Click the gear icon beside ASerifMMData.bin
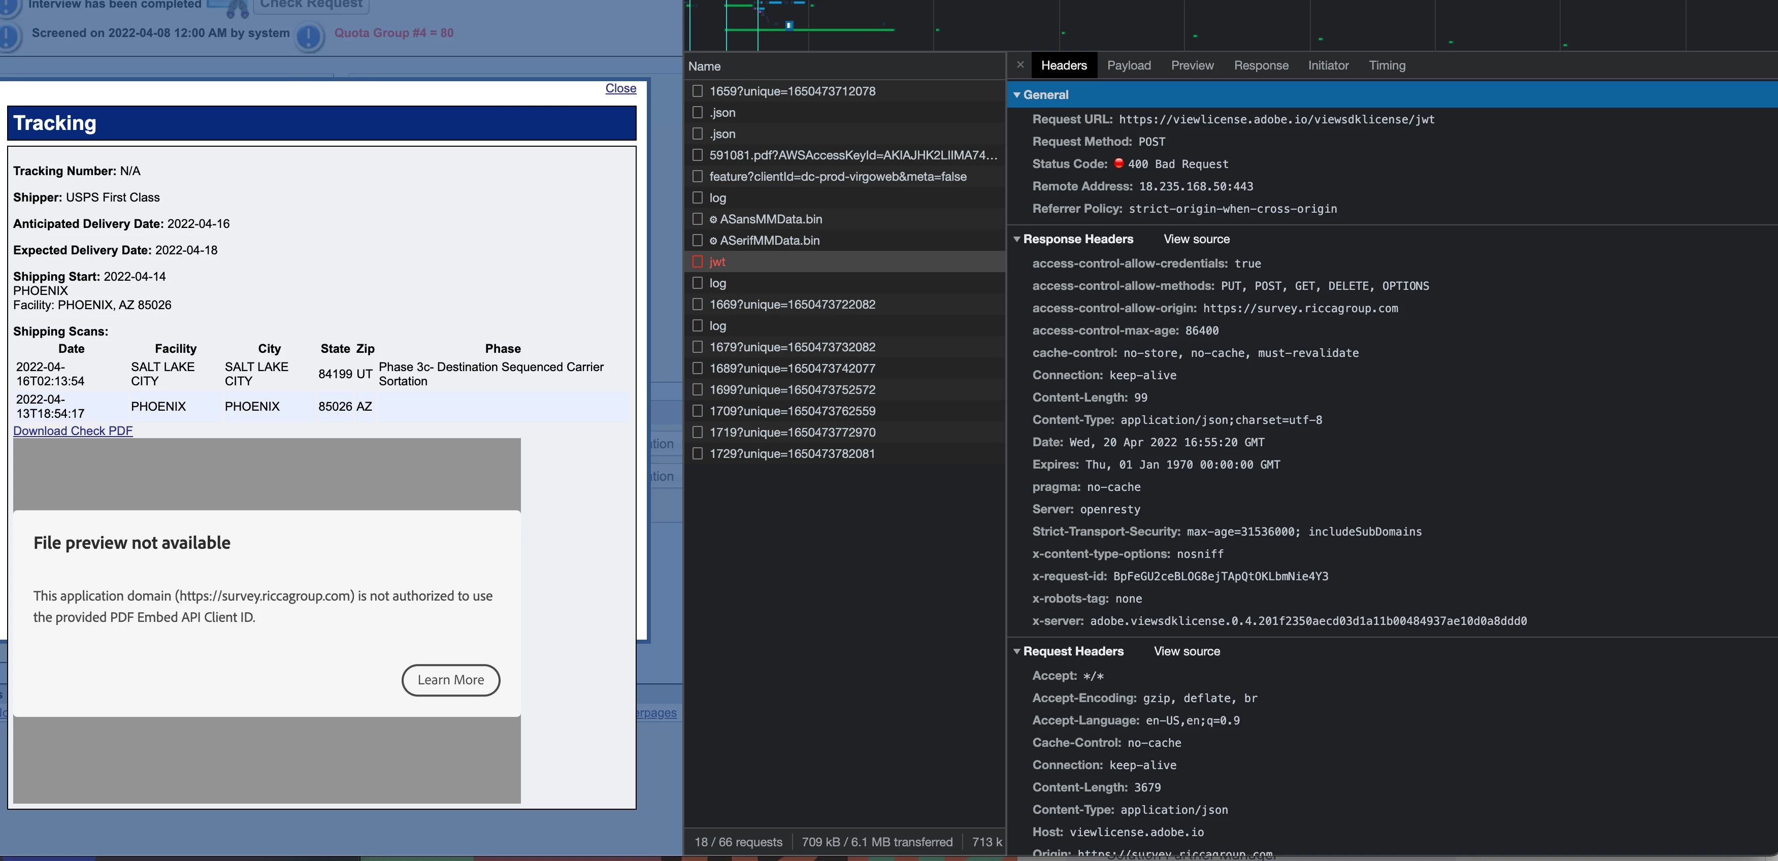Image resolution: width=1778 pixels, height=861 pixels. coord(713,241)
